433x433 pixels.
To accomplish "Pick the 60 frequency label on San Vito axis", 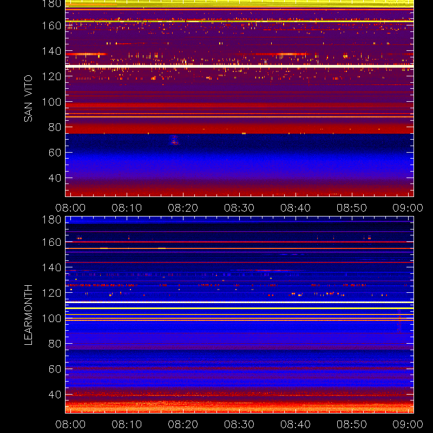I will click(x=55, y=153).
